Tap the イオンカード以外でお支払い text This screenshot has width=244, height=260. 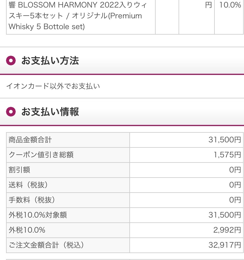coord(53,86)
